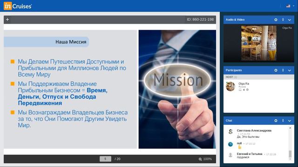Image resolution: width=298 pixels, height=167 pixels.
Task: Open Participants more options menu
Action: (283, 70)
